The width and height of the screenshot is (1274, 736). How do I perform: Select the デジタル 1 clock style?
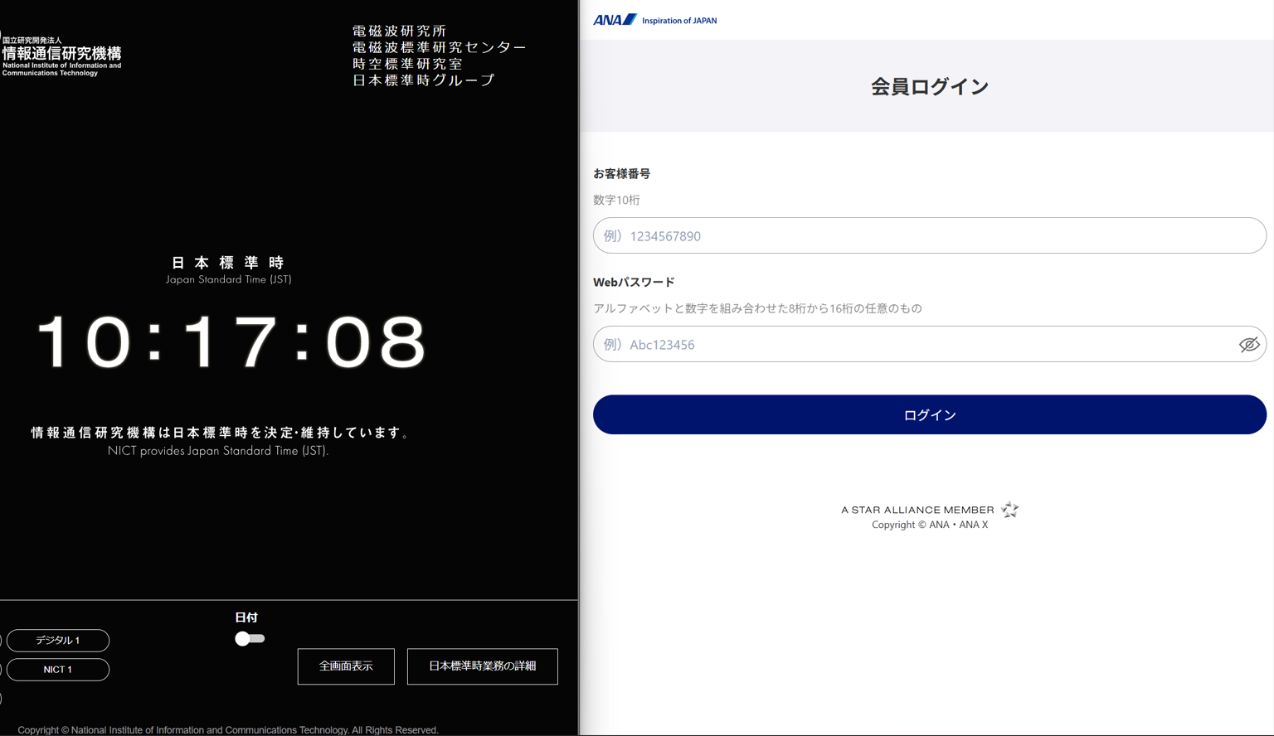click(x=57, y=640)
